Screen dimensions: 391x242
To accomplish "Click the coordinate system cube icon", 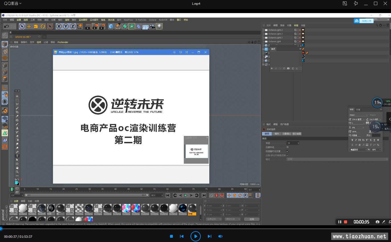I will tap(80, 26).
